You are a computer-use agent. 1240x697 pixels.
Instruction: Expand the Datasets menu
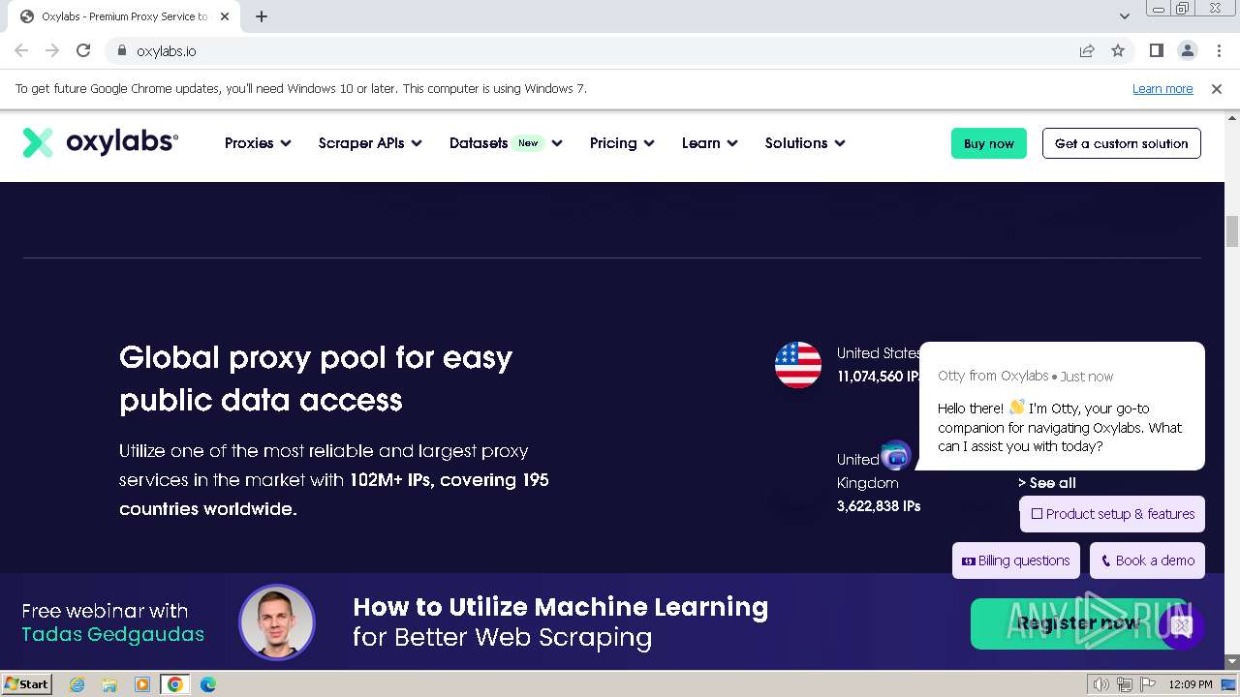[506, 143]
